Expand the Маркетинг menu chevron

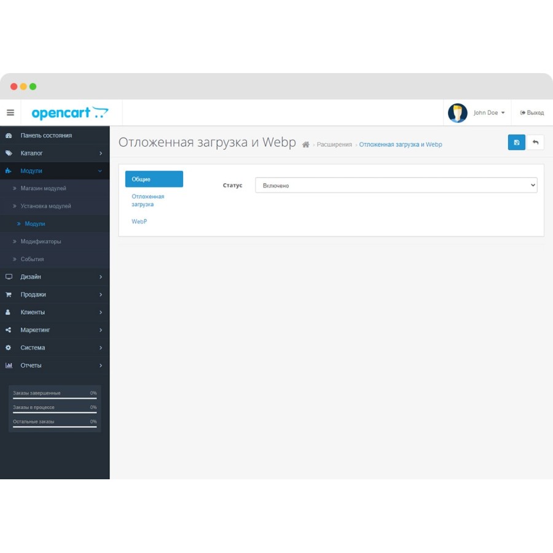(x=101, y=330)
